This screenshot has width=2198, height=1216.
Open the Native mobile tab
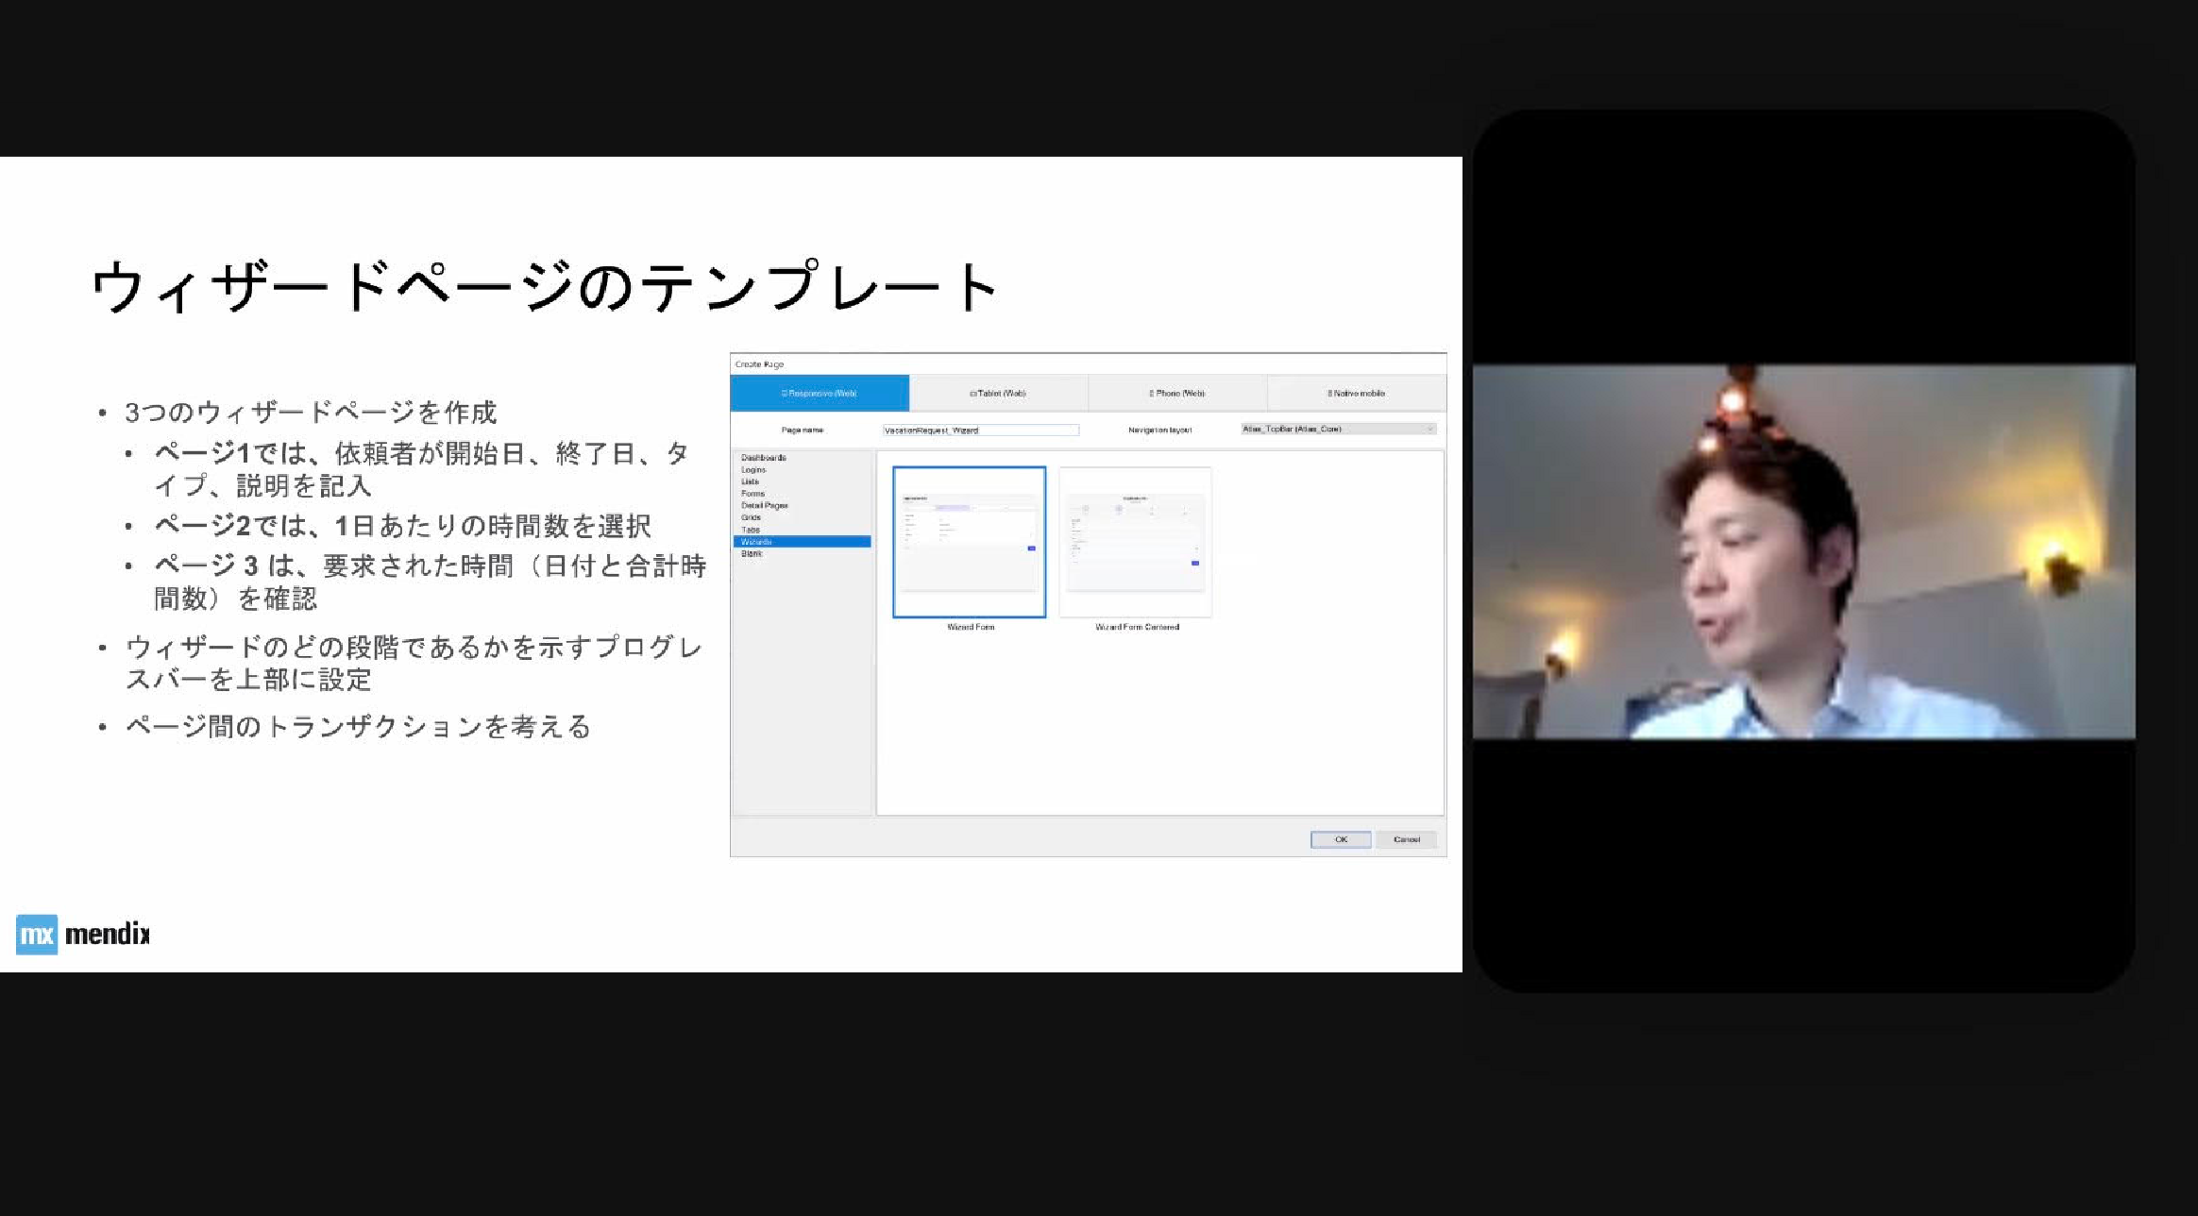point(1356,393)
